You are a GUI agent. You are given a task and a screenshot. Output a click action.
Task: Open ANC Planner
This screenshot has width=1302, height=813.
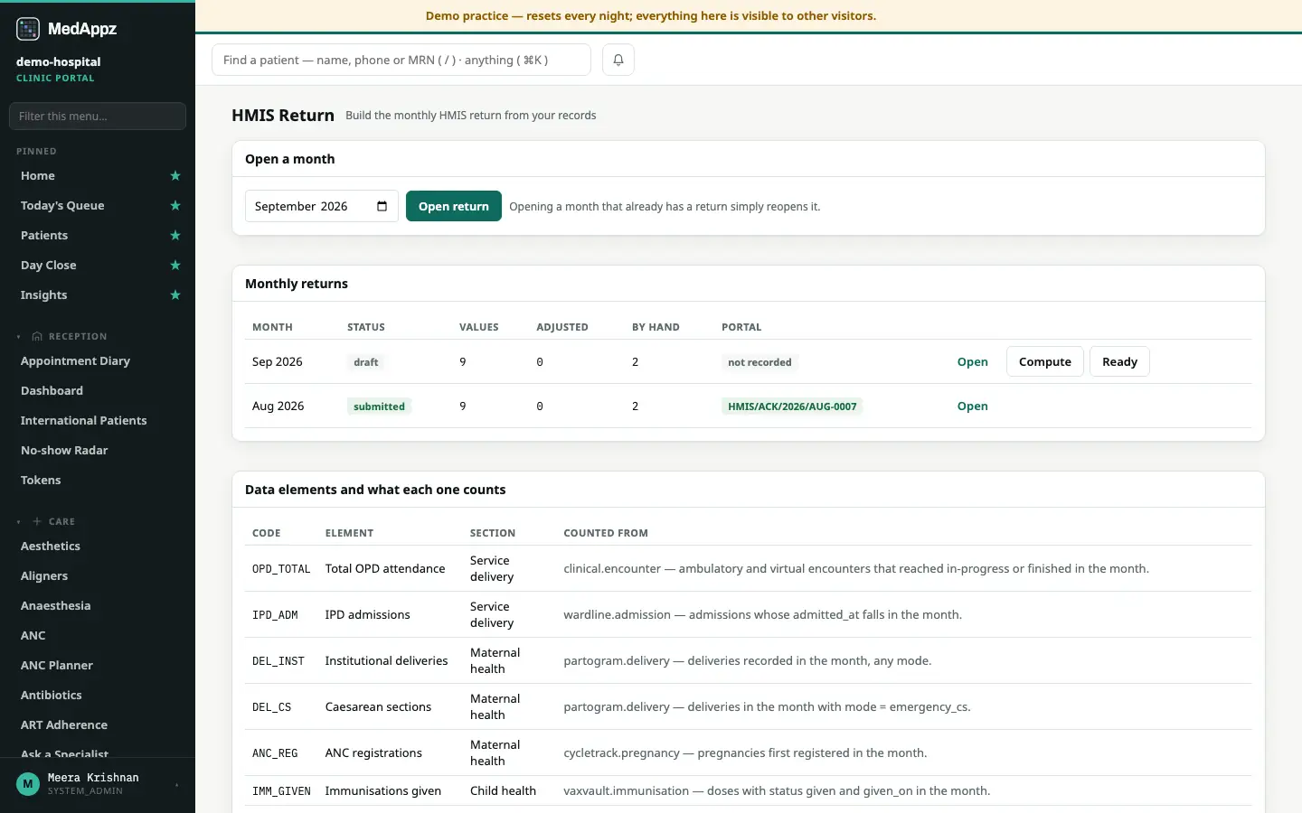(57, 666)
